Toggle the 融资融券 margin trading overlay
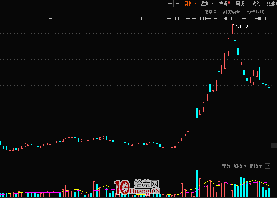This screenshot has height=198, width=277. 232,12
